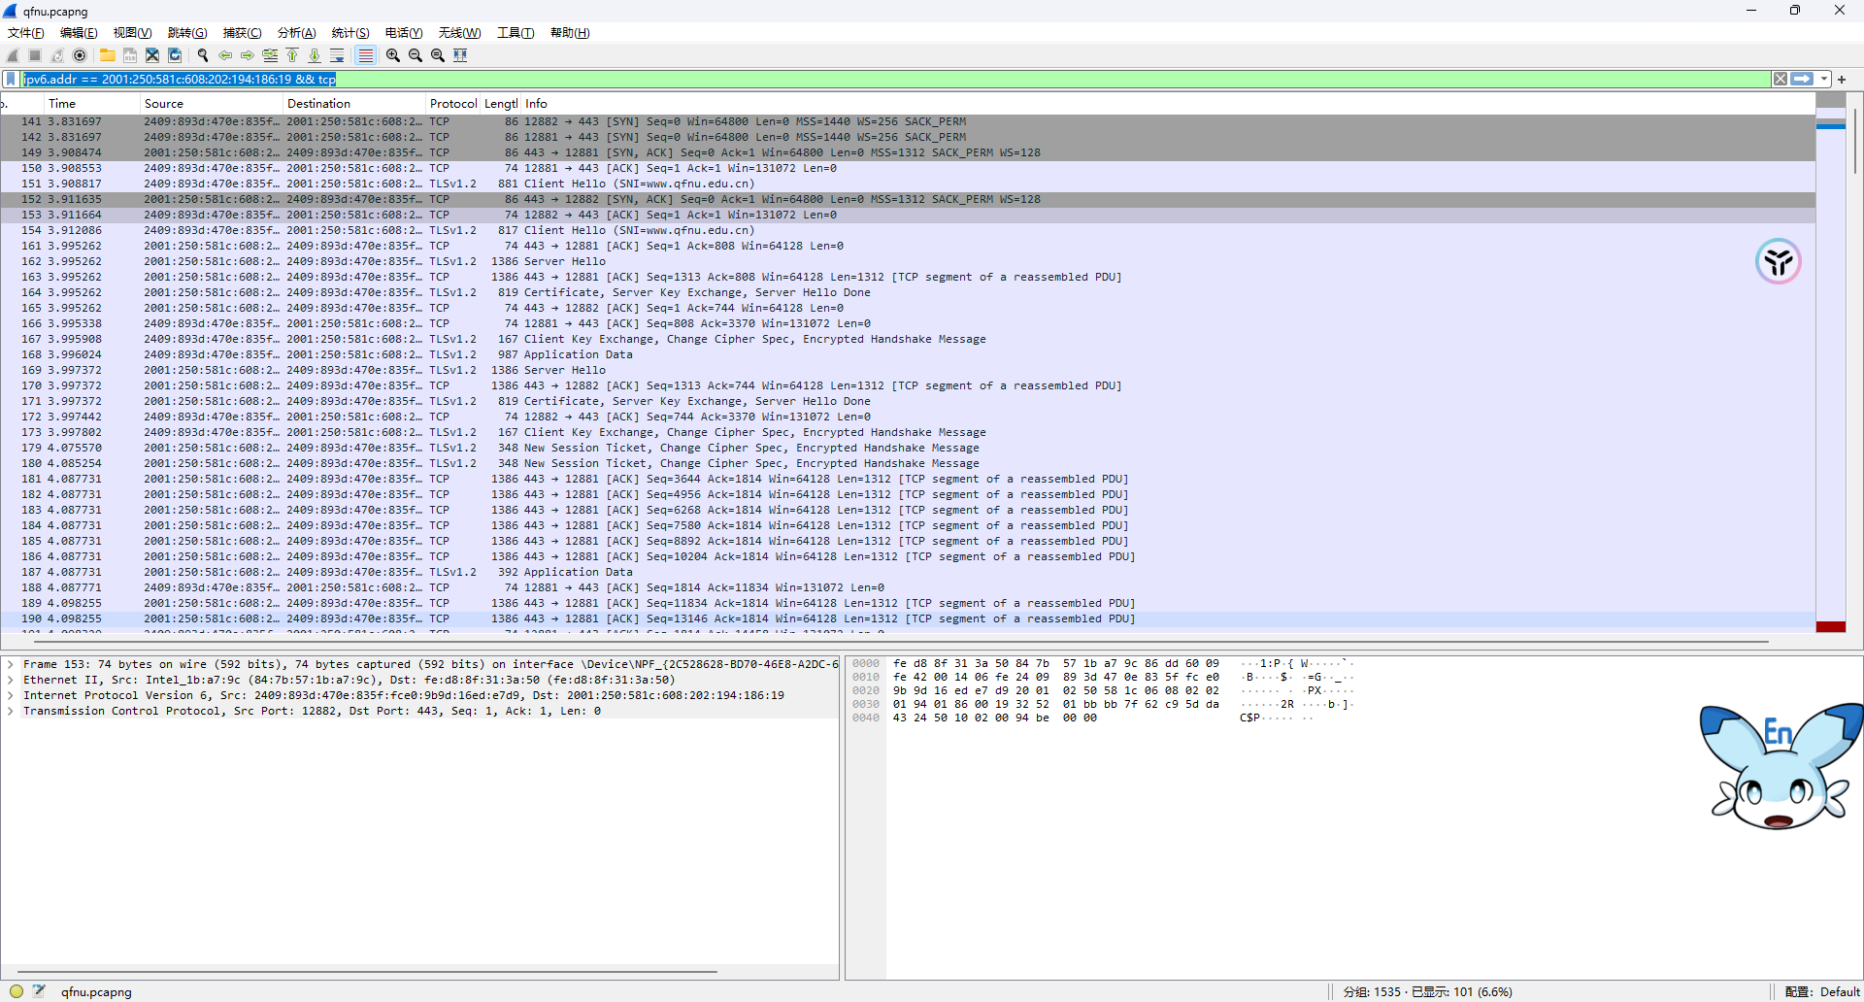Open the 分析(A) menu
Screen dimensions: 1864x1002
click(x=296, y=33)
